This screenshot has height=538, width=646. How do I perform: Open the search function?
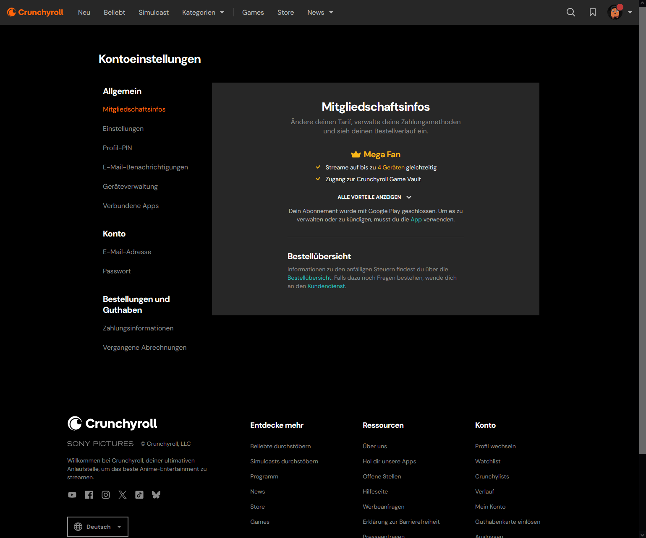tap(571, 12)
